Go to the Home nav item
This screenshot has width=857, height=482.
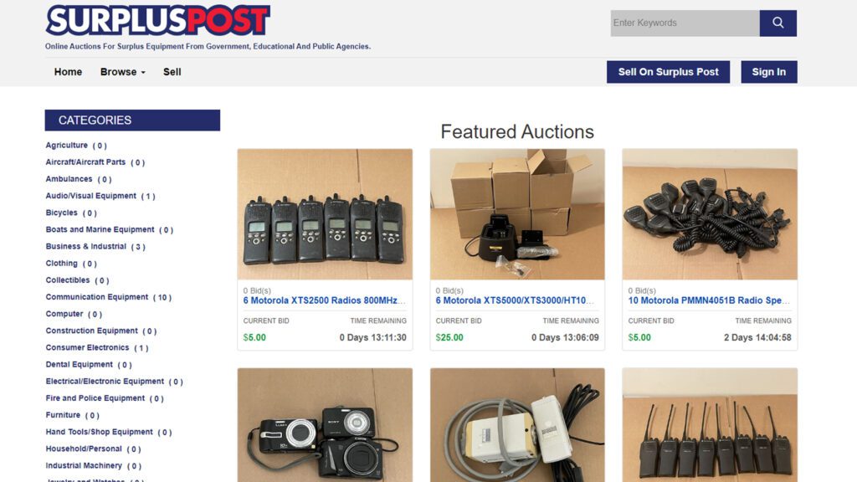68,72
